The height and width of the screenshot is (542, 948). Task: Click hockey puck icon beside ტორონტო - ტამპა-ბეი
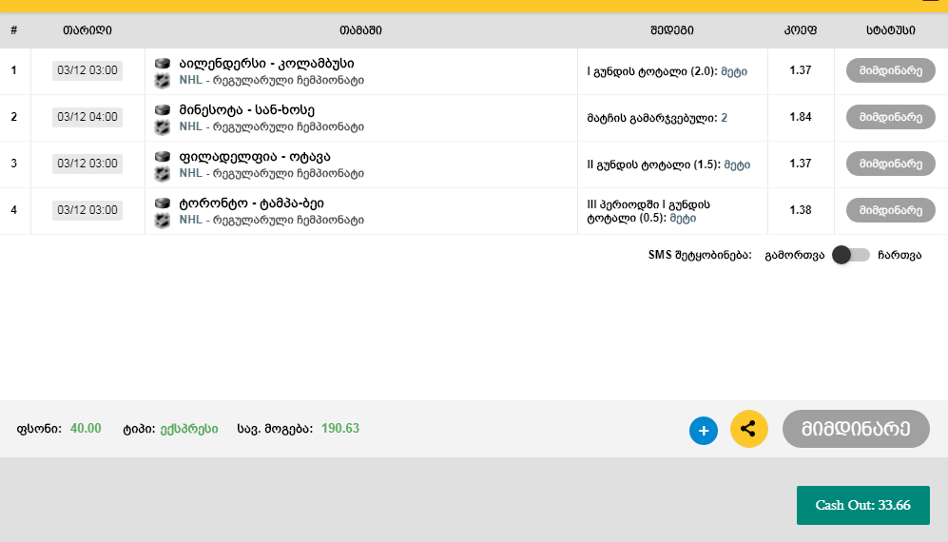(x=162, y=203)
